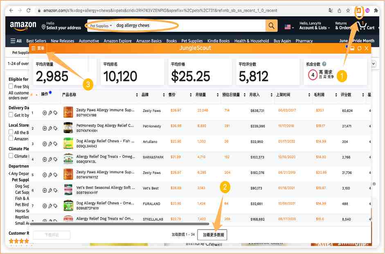Click the plus icon for ASIN B071WCV19B

45,113
